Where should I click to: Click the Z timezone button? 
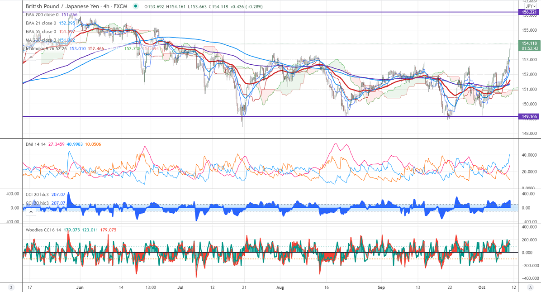coord(11,287)
